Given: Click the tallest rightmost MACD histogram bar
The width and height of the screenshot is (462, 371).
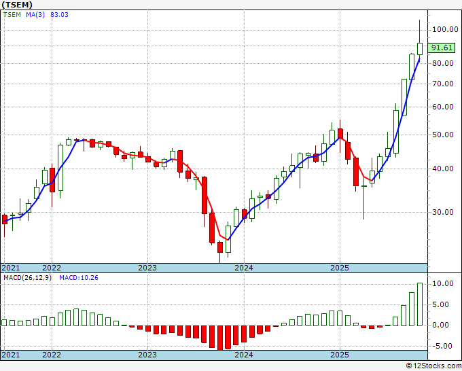Looking at the screenshot, I should click(420, 304).
